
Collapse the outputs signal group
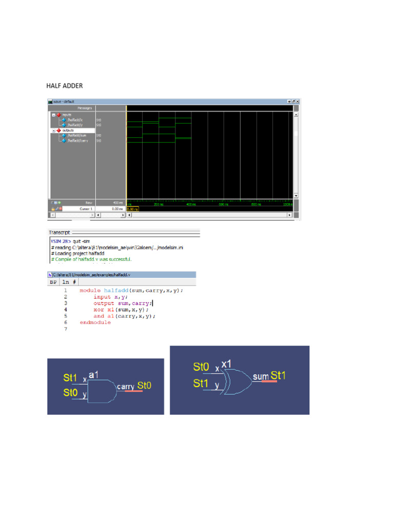[x=53, y=131]
